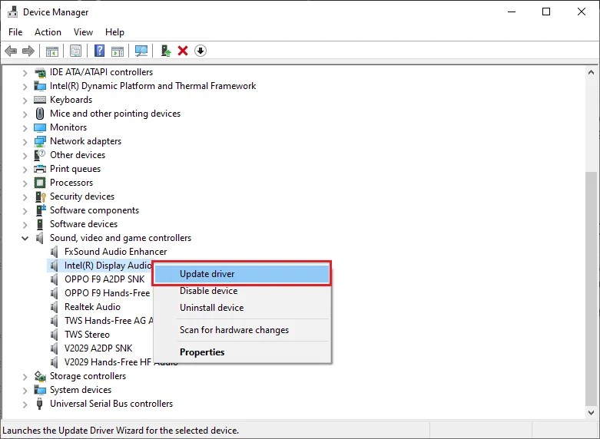Select the Other devices label

point(78,155)
